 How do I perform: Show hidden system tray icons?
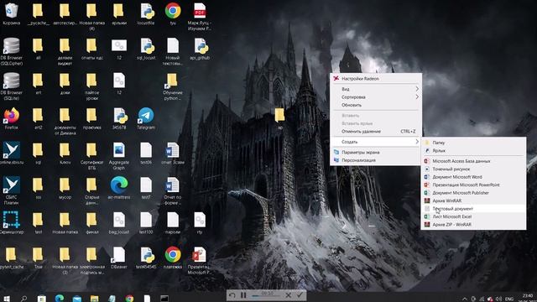coord(464,299)
